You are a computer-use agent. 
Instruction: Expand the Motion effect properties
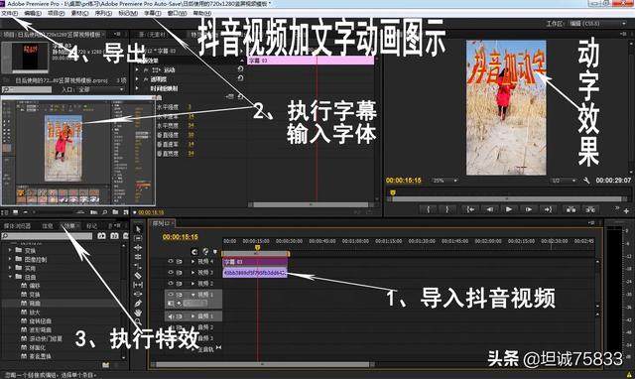(x=137, y=69)
